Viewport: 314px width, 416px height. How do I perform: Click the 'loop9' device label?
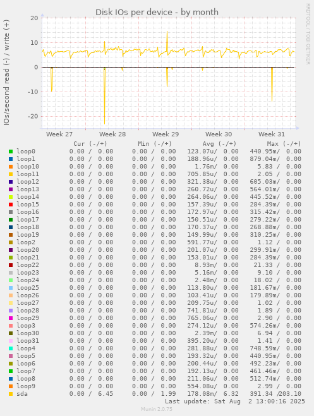click(26, 386)
